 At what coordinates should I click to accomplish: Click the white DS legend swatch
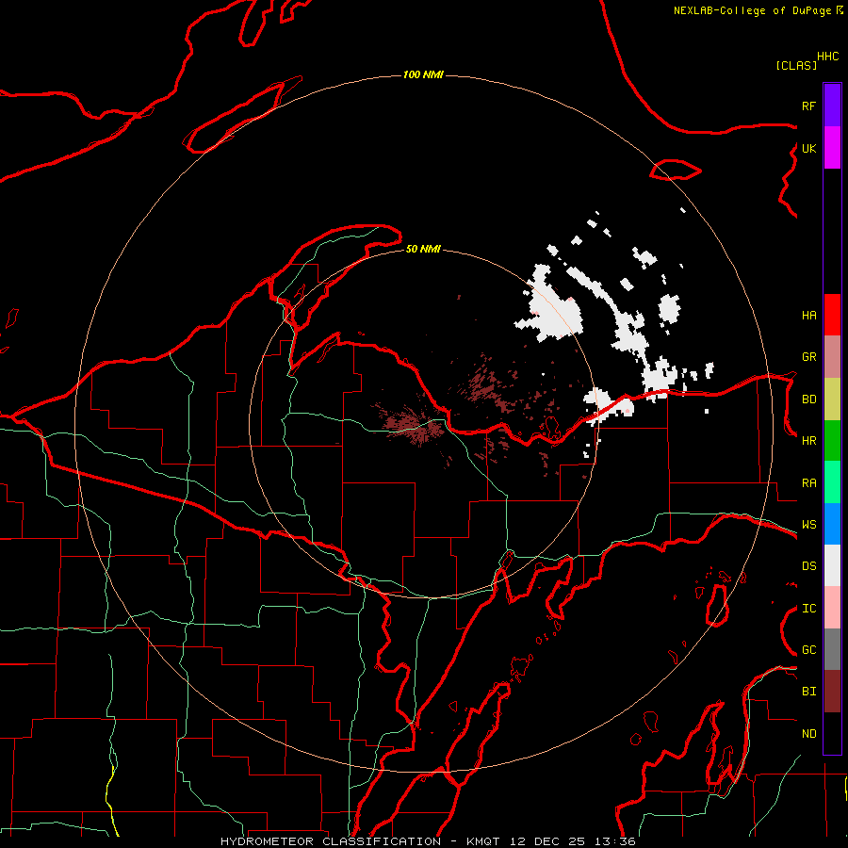(832, 565)
